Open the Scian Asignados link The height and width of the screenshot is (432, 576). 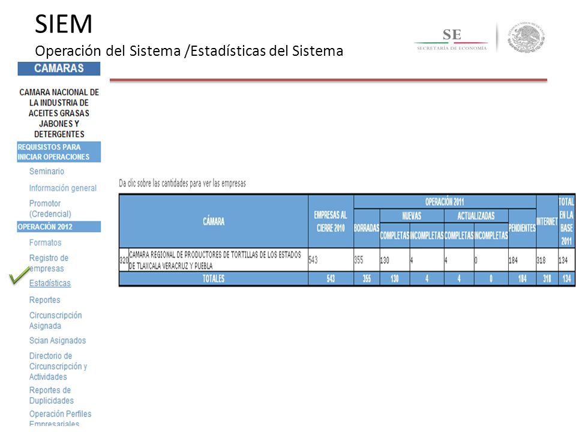click(x=58, y=341)
